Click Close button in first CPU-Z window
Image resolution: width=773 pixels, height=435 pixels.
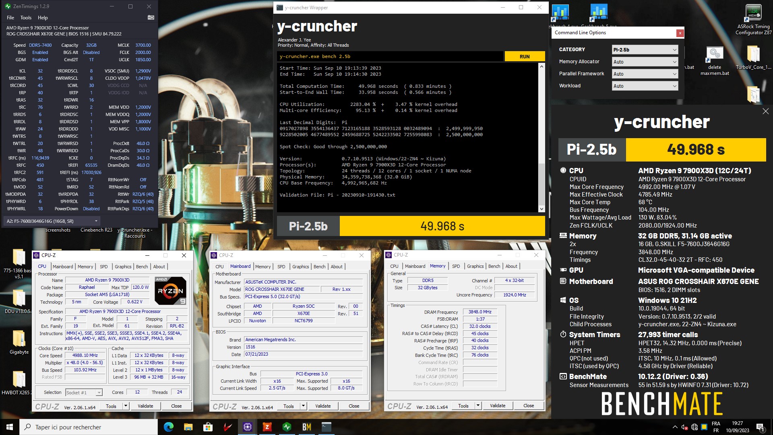pos(176,406)
